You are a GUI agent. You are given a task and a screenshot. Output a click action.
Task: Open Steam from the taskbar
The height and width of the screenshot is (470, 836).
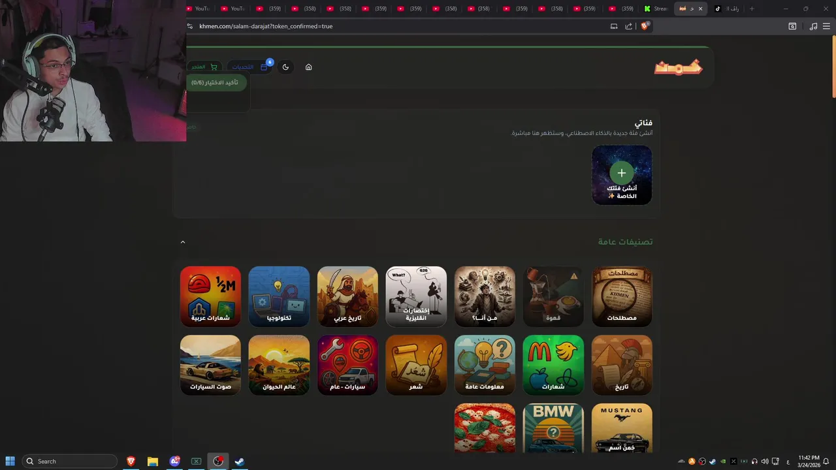point(240,461)
